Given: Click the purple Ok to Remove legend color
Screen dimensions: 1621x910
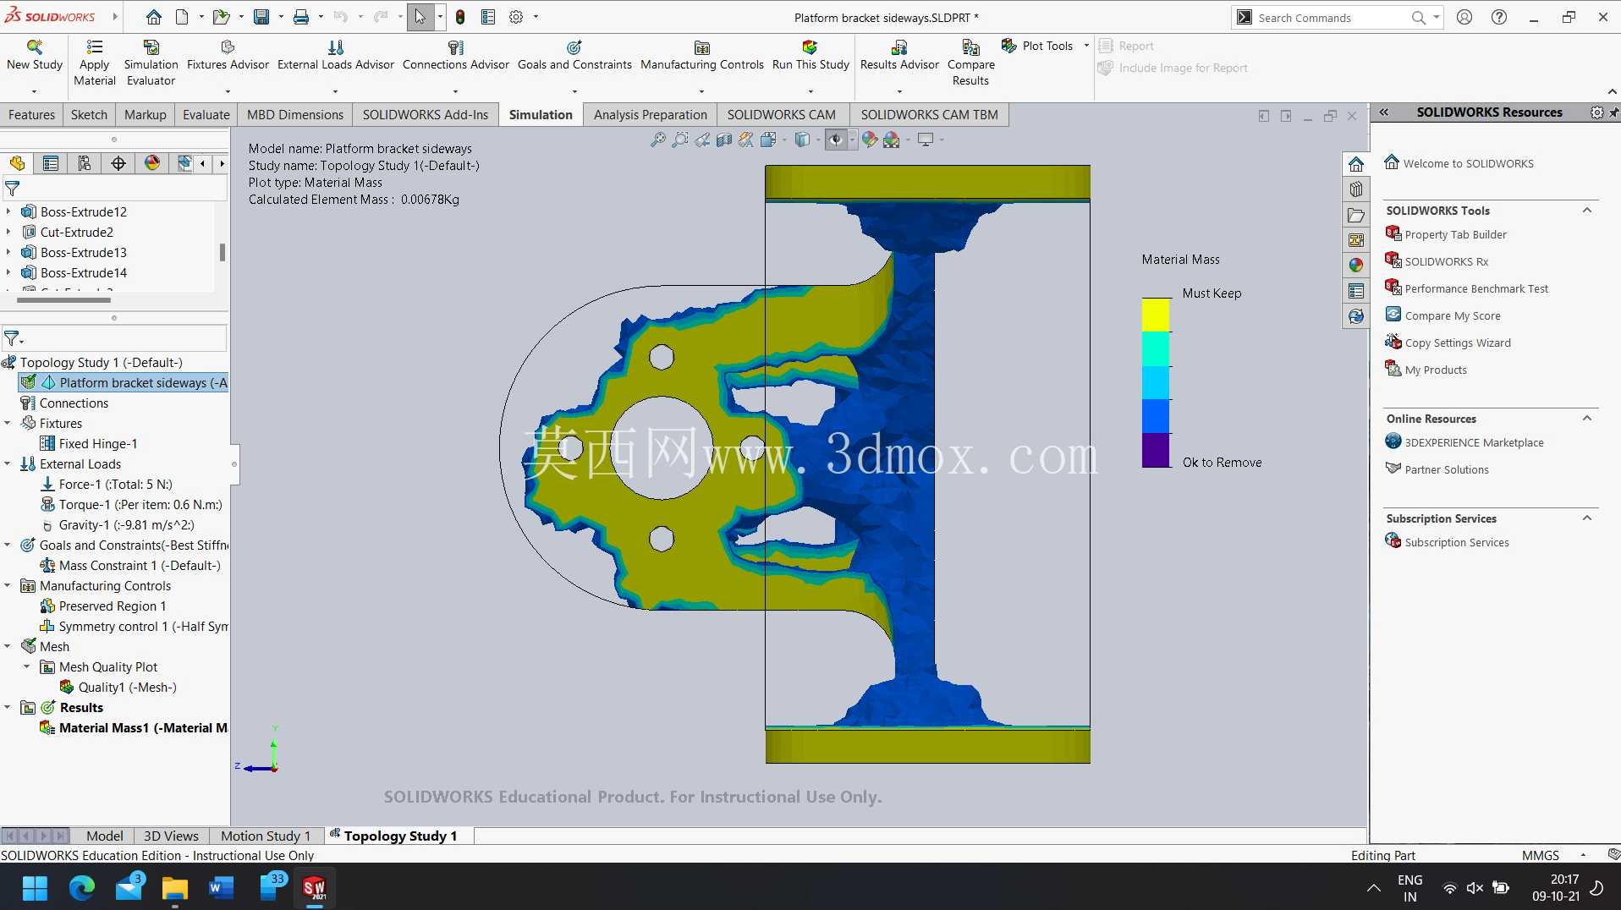Looking at the screenshot, I should point(1156,451).
